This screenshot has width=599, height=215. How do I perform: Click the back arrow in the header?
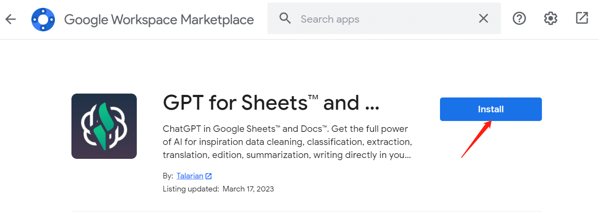10,19
